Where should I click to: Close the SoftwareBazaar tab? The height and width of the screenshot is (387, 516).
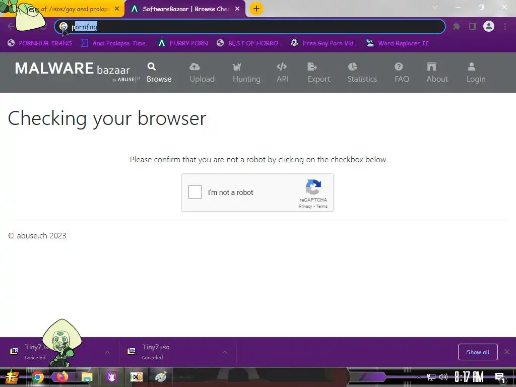pyautogui.click(x=237, y=9)
